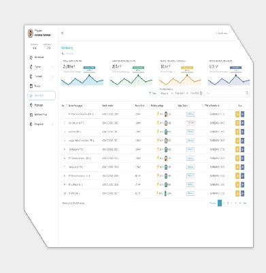This screenshot has height=273, width=266.
Task: Jump to the Last page in pagination
Action: click(x=245, y=203)
